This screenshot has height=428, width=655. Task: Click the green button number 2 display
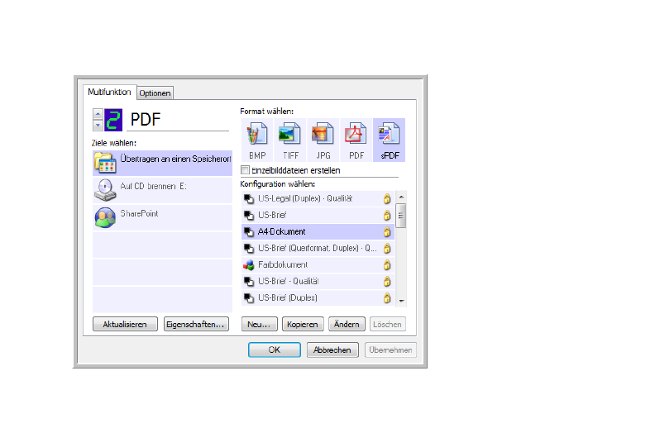pyautogui.click(x=113, y=120)
